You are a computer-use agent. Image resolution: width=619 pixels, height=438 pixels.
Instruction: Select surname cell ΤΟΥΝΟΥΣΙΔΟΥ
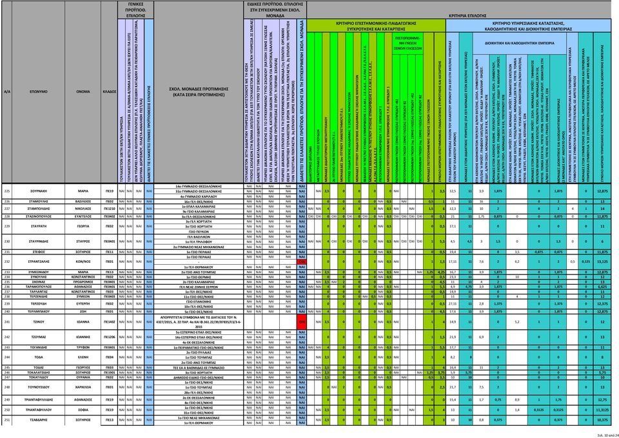coord(38,387)
